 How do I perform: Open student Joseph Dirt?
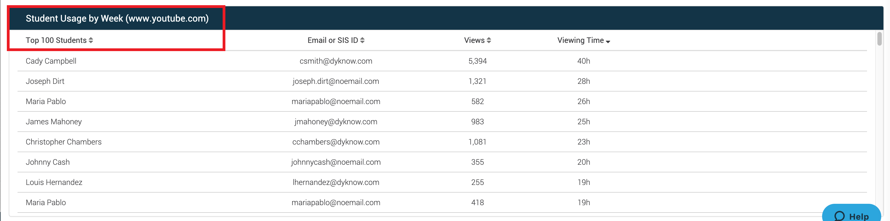coord(45,81)
